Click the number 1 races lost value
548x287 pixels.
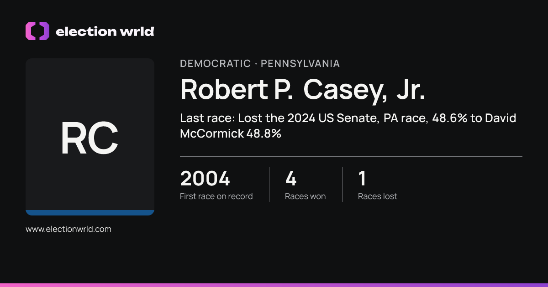tap(362, 178)
